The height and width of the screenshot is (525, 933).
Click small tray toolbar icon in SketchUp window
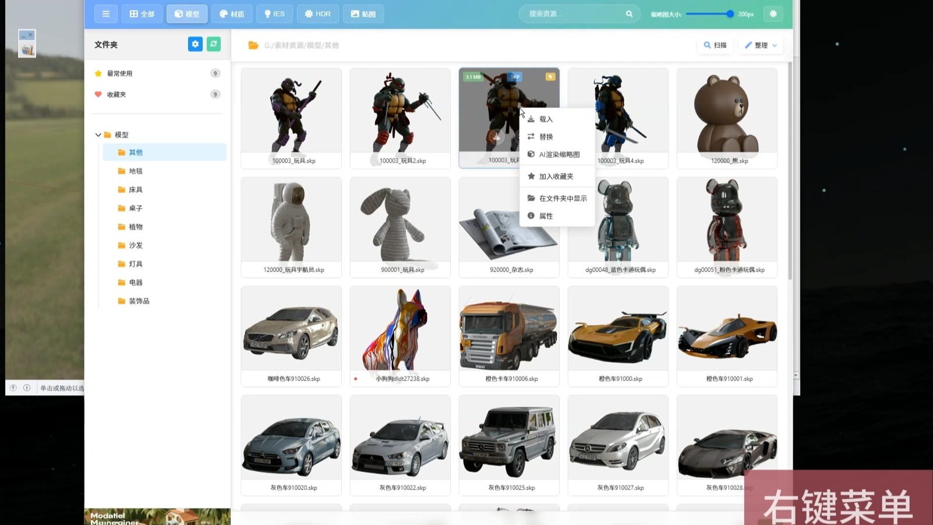27,50
